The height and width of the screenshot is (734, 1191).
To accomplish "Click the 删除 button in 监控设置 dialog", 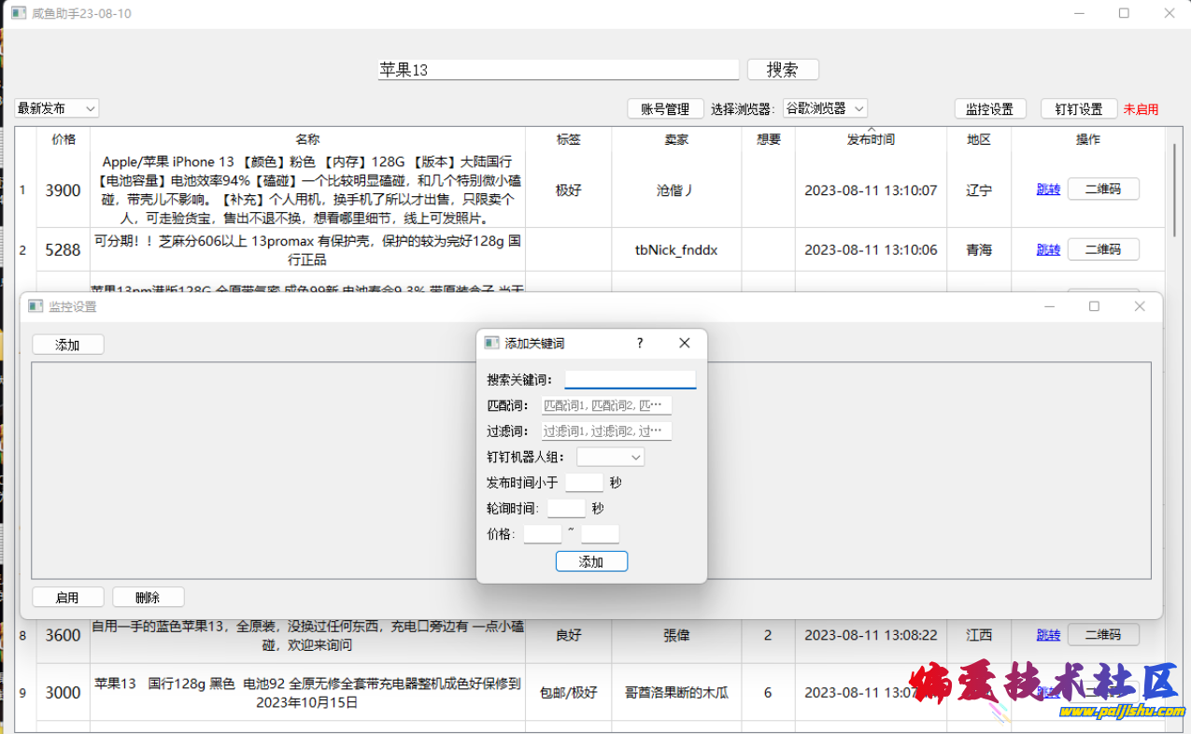I will pyautogui.click(x=149, y=597).
